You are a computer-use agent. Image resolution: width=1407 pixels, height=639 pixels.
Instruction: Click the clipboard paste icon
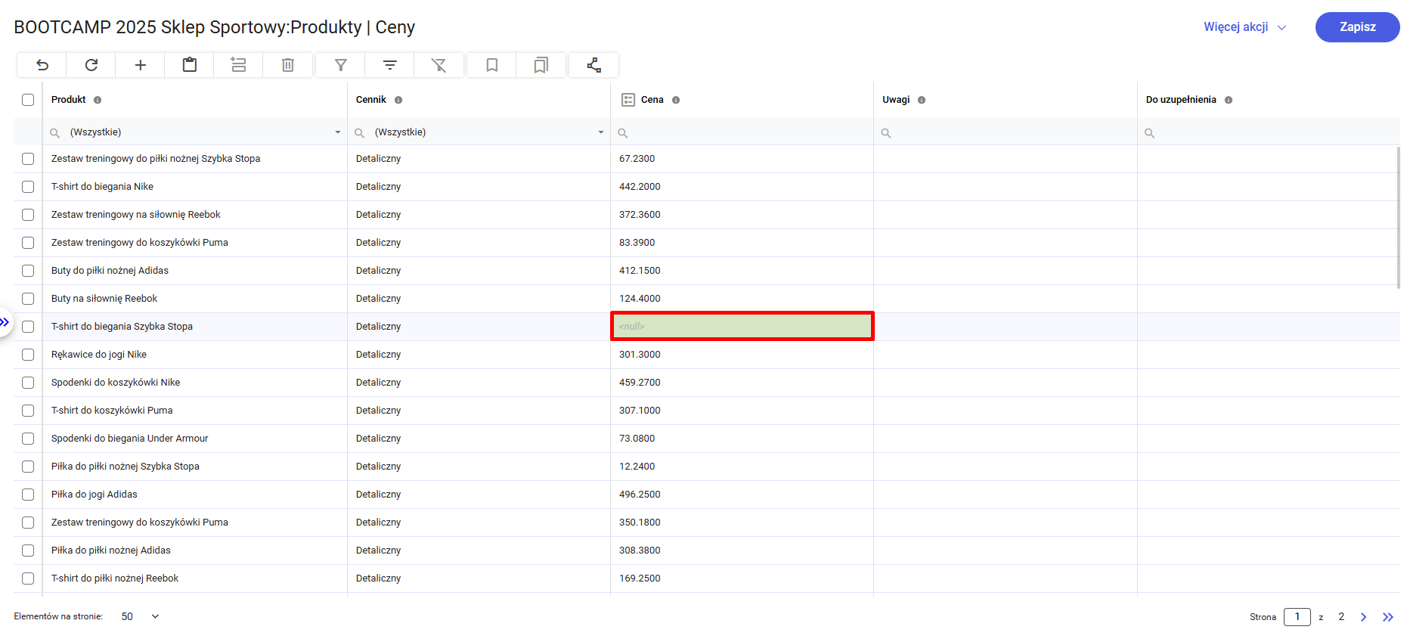[190, 65]
